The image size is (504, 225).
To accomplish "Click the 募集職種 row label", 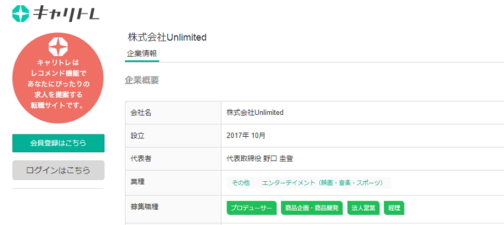I will coord(144,207).
